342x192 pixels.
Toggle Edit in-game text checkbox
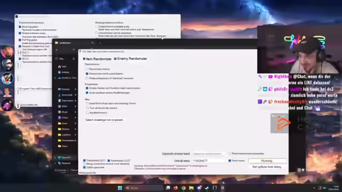[x=84, y=167]
